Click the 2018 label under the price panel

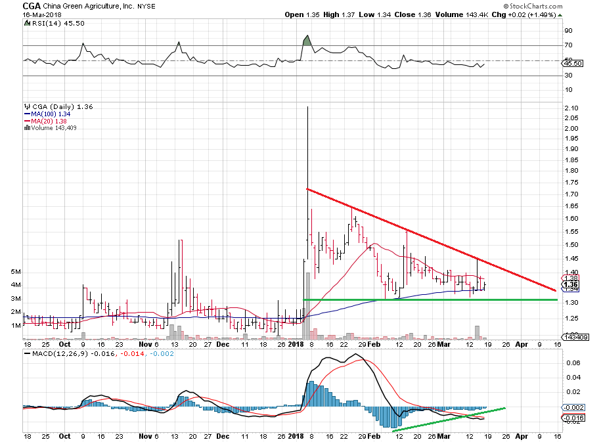(296, 344)
